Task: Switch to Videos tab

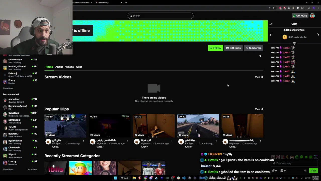Action: [x=69, y=67]
